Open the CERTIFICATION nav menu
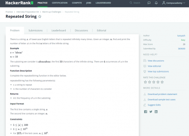 click(x=60, y=3)
